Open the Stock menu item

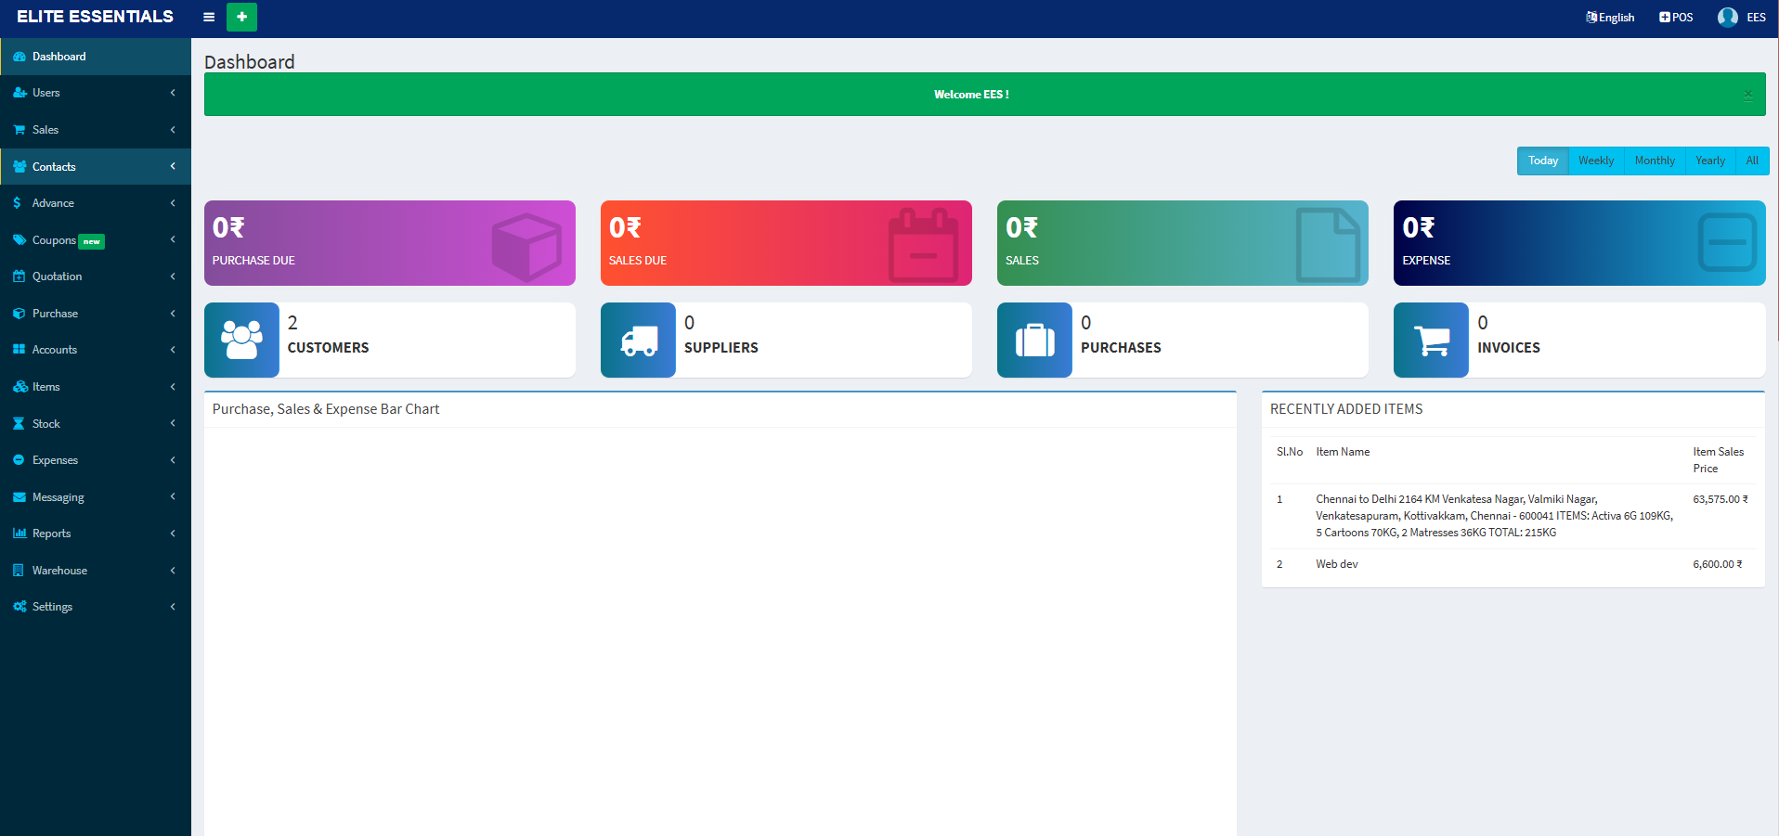tap(96, 424)
